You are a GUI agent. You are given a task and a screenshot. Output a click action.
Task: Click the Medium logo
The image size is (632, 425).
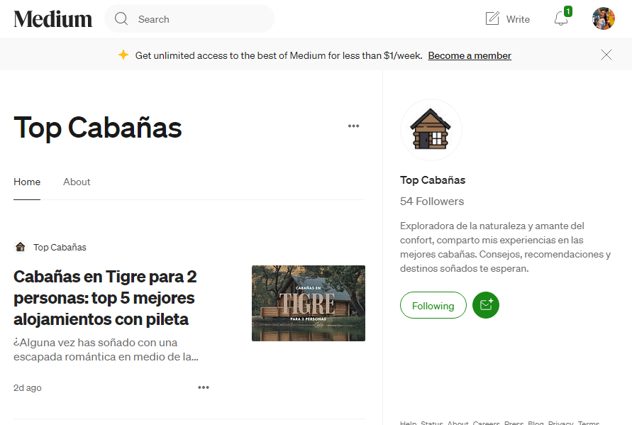tap(52, 19)
